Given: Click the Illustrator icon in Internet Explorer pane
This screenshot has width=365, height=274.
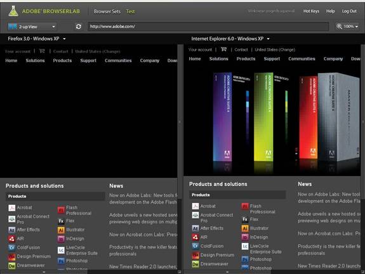Looking at the screenshot, I should coord(245,228).
